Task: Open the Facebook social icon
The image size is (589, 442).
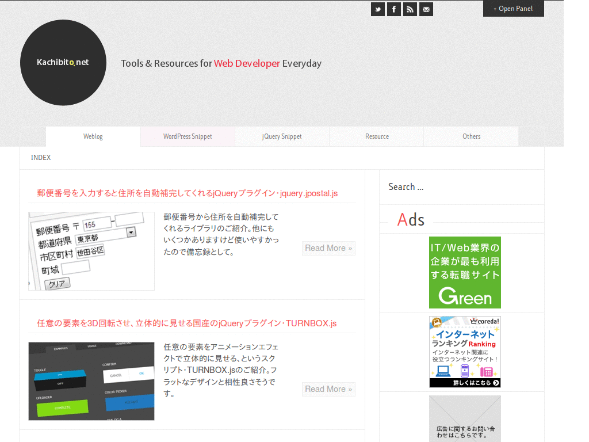Action: [x=393, y=9]
